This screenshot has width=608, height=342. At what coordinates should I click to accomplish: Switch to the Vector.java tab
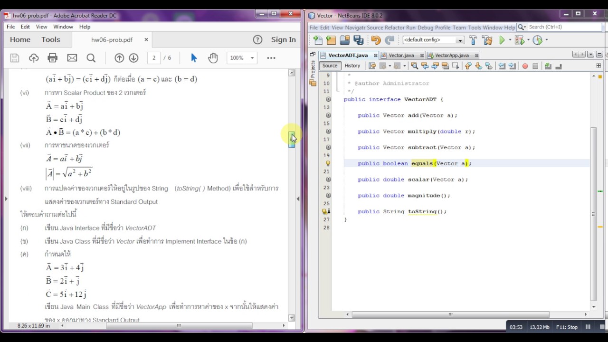401,56
